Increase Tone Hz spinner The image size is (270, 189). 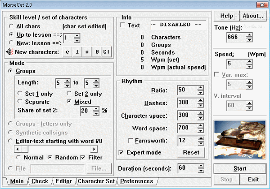pyautogui.click(x=249, y=35)
